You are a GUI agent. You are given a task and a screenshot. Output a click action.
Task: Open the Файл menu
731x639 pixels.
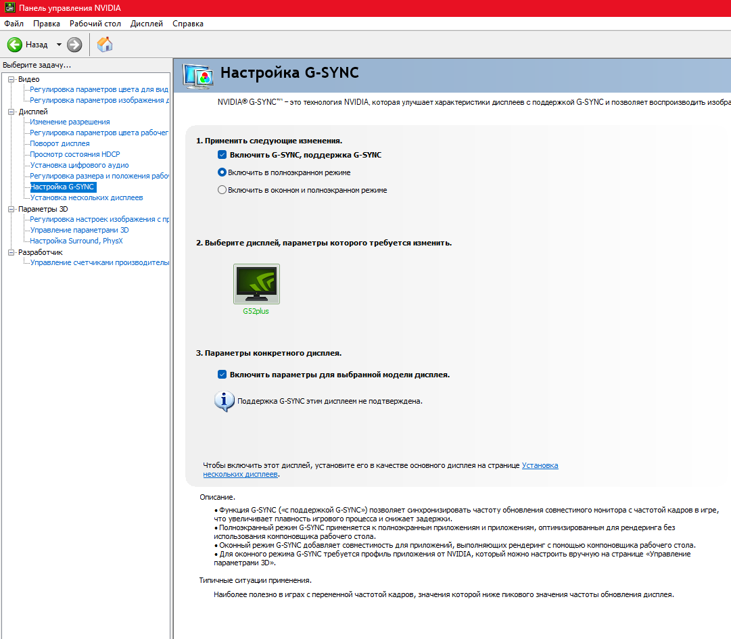(14, 24)
